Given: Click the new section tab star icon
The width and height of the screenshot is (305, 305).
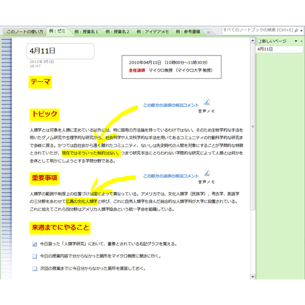Looking at the screenshot, I should pos(208,32).
